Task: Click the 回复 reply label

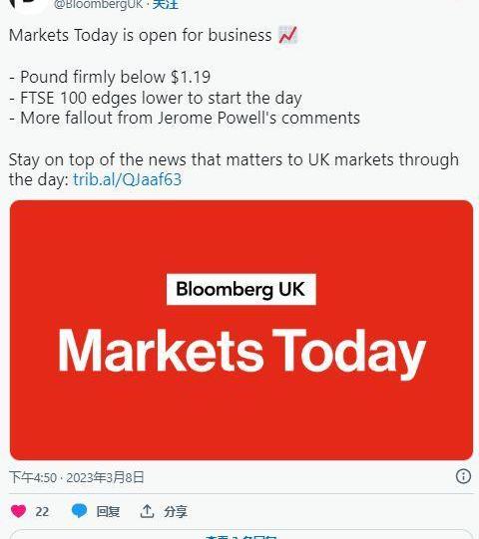Action: [108, 511]
